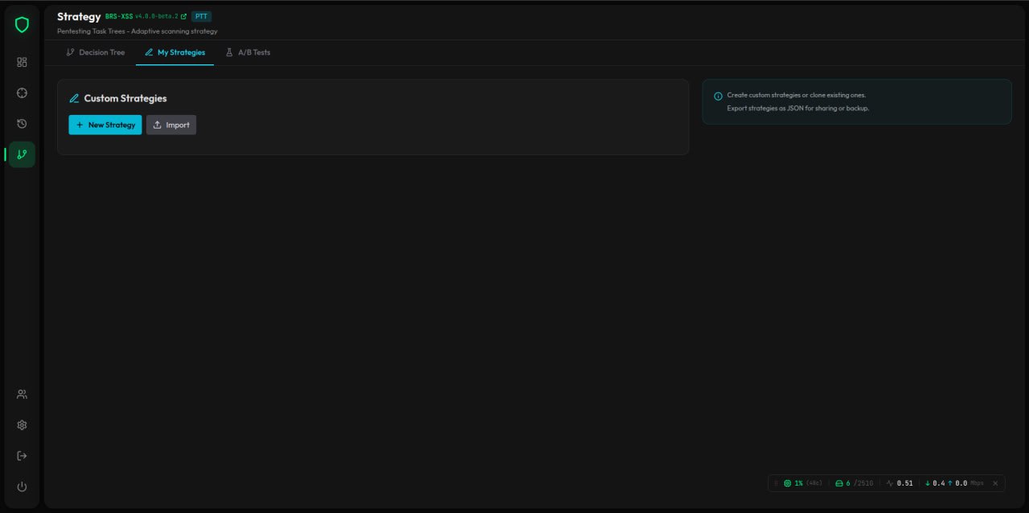Click the 'Custom Strategies' heading
This screenshot has height=513, width=1029.
[x=125, y=98]
